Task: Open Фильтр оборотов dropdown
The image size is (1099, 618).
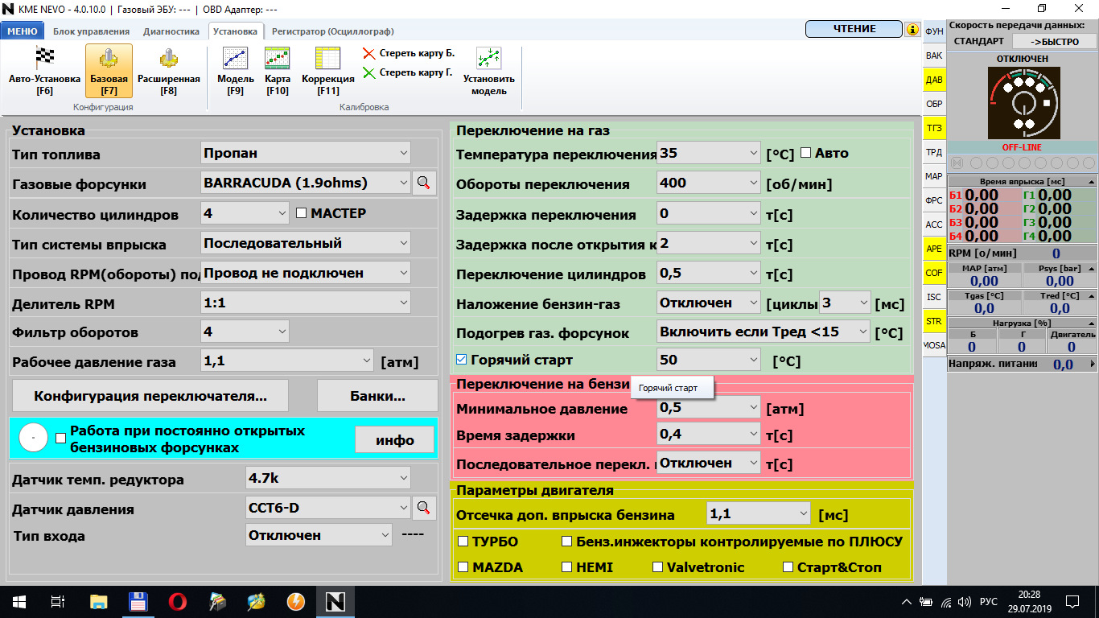Action: [x=245, y=332]
